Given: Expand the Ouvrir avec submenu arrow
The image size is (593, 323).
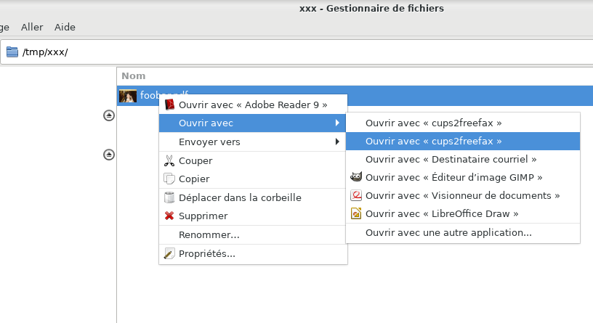Looking at the screenshot, I should [x=337, y=123].
